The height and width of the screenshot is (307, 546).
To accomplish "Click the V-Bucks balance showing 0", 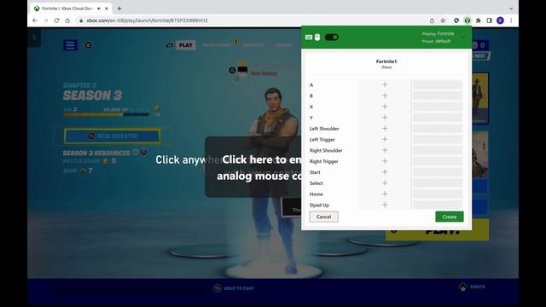I will click(479, 45).
